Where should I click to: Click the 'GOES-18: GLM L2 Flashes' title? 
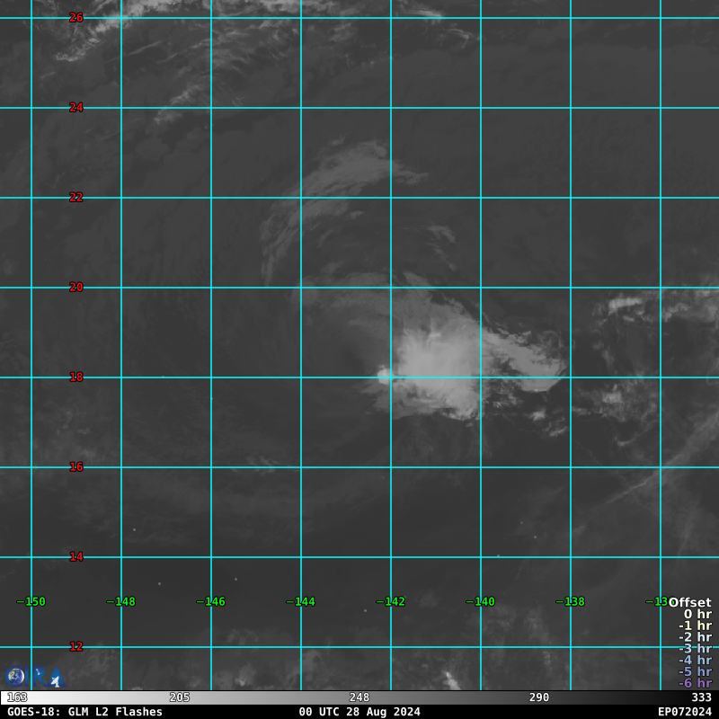85,712
